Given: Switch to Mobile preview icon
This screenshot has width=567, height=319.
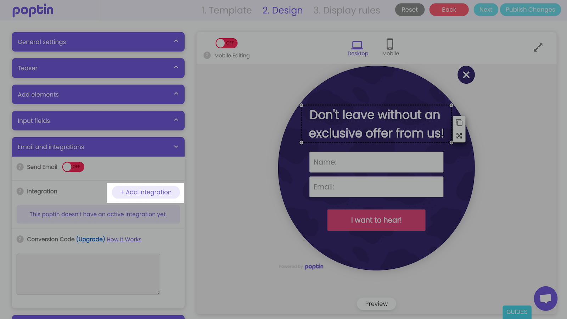Looking at the screenshot, I should tap(390, 45).
